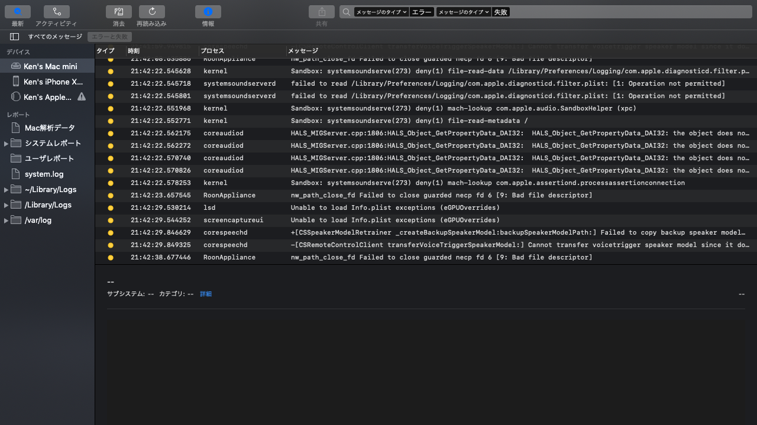The width and height of the screenshot is (757, 425).
Task: Select すべてのメッセージ filter tab
Action: coord(55,37)
